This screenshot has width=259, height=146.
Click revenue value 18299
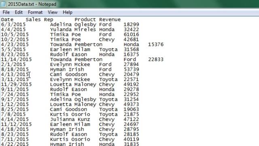pos(131,24)
